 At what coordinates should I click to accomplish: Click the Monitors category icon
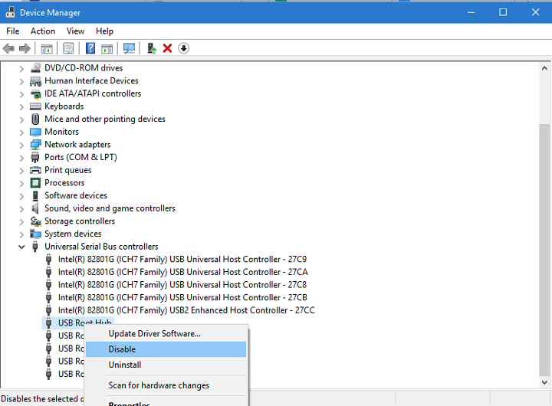[35, 132]
